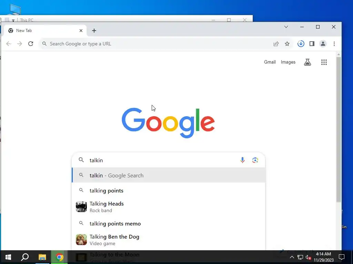
Task: Open the tab search dropdown chevron
Action: point(286,27)
